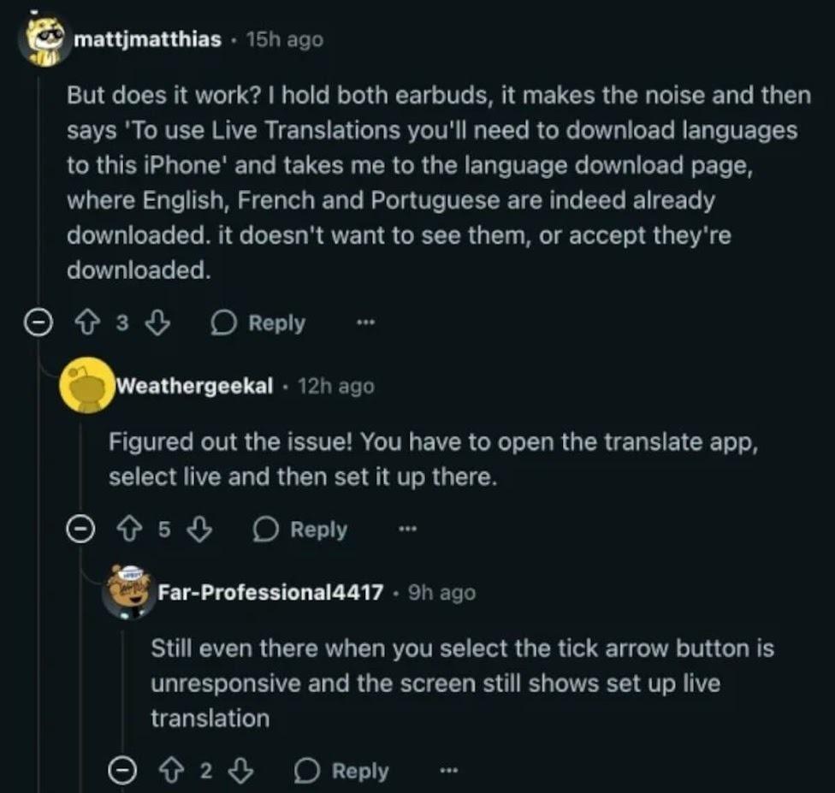Open mattjmatthias username profile link
The width and height of the screenshot is (835, 793).
[x=148, y=39]
